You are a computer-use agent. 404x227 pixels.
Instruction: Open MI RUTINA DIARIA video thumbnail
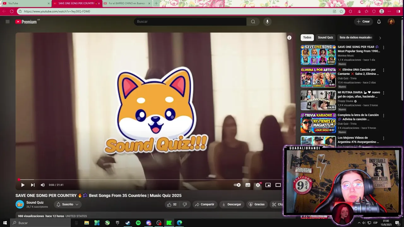[318, 100]
